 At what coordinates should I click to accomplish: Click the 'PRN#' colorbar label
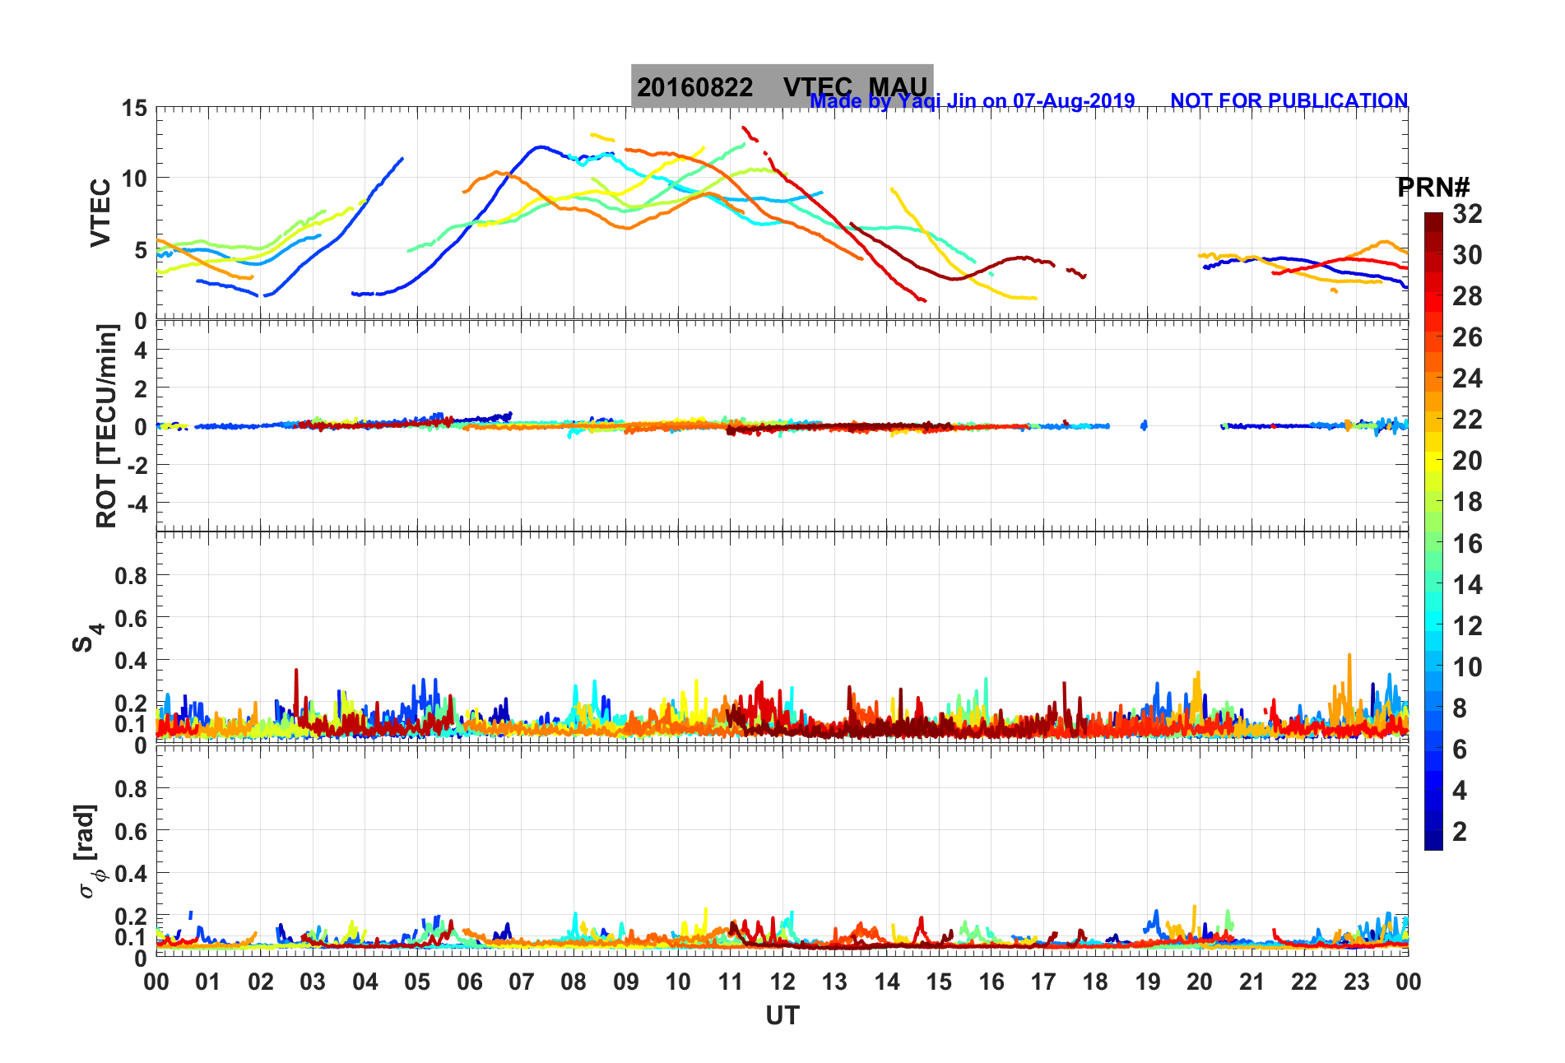[x=1433, y=188]
